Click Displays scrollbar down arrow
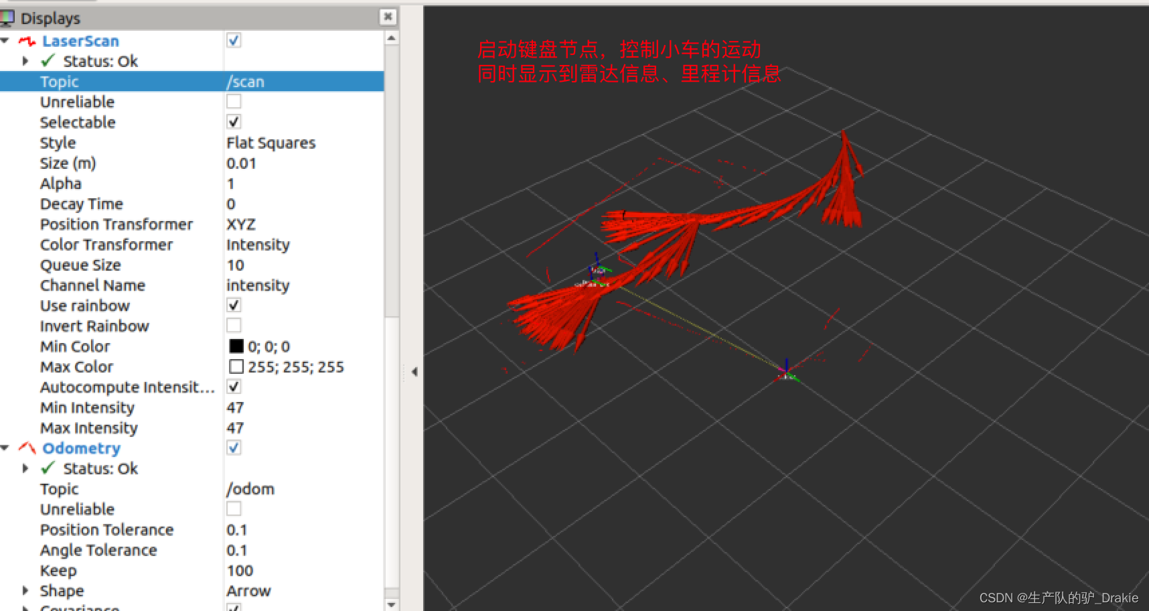This screenshot has height=611, width=1149. click(392, 604)
